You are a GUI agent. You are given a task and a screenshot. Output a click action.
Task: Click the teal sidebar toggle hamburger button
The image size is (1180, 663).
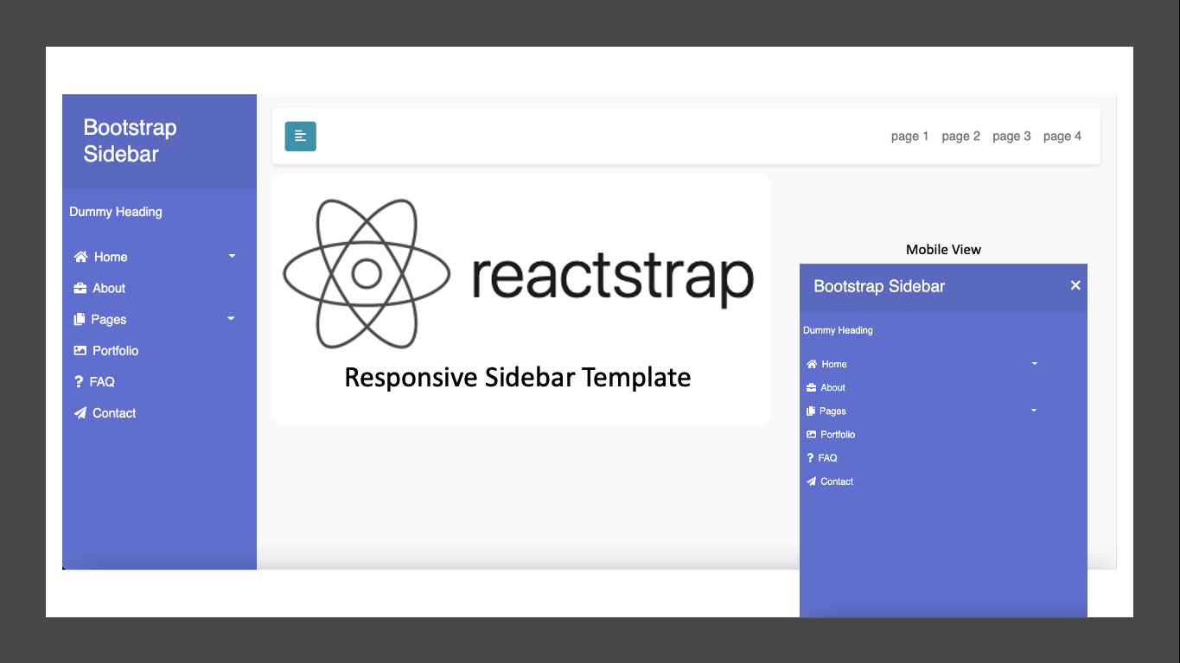[301, 137]
